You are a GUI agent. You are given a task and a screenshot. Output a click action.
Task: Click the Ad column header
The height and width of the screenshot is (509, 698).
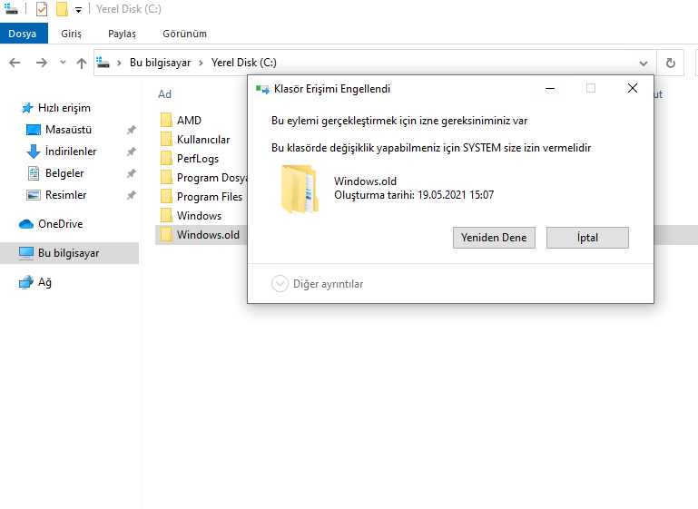coord(164,94)
